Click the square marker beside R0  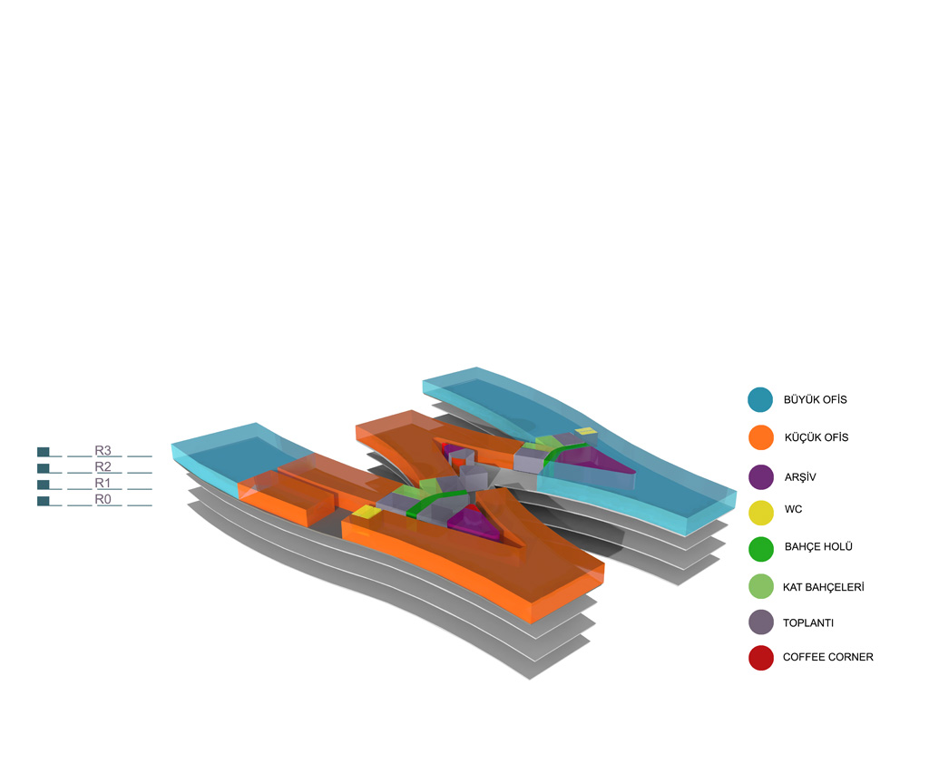click(44, 501)
